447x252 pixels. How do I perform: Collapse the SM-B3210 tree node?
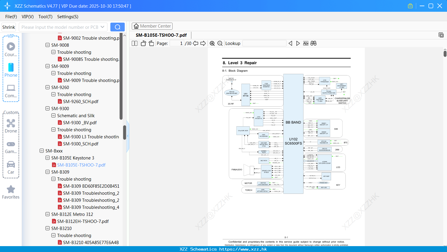tap(48, 228)
